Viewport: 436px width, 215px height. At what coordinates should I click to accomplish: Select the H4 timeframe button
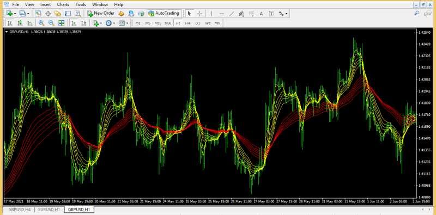(x=187, y=23)
